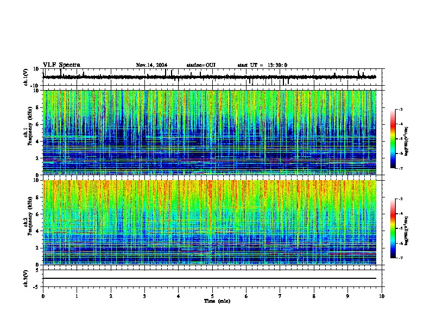Screen dimensions: 430x332
Task: Click the "6" tick on ch.2 frequency axis
Action: (x=38, y=214)
